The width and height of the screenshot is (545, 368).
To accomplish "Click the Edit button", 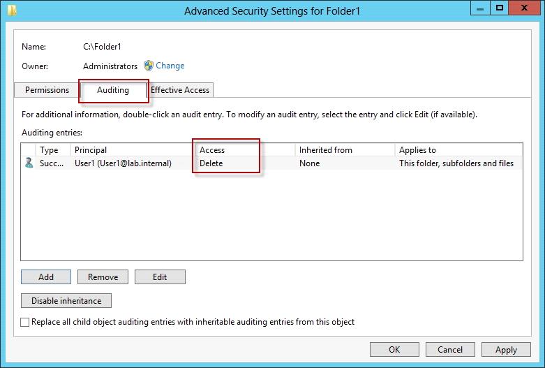I will pos(160,277).
